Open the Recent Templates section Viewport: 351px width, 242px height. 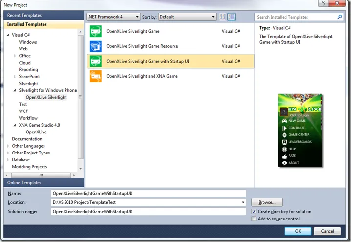coord(44,15)
